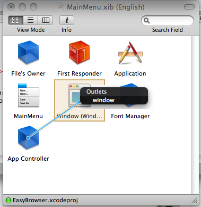
Task: Switch to icon view mode
Action: pos(15,20)
